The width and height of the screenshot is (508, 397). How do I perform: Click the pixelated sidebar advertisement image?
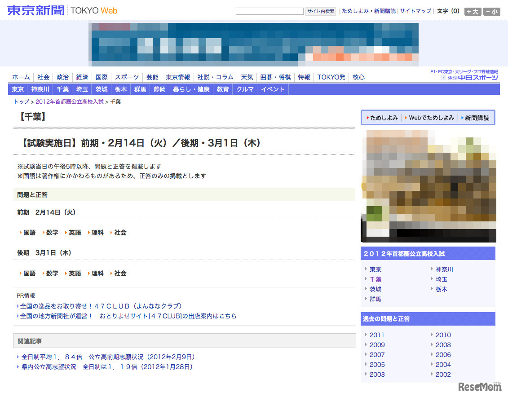coord(428,186)
